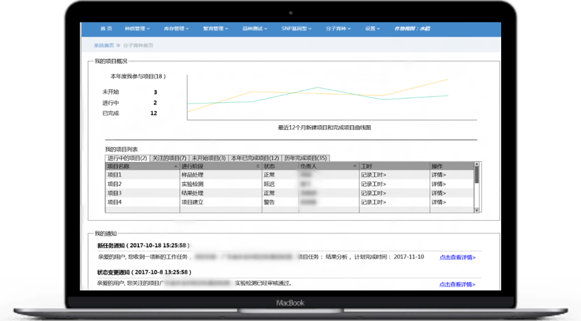This screenshot has height=321, width=581.
Task: Click scroll-down arrow of project table
Action: coord(476,209)
